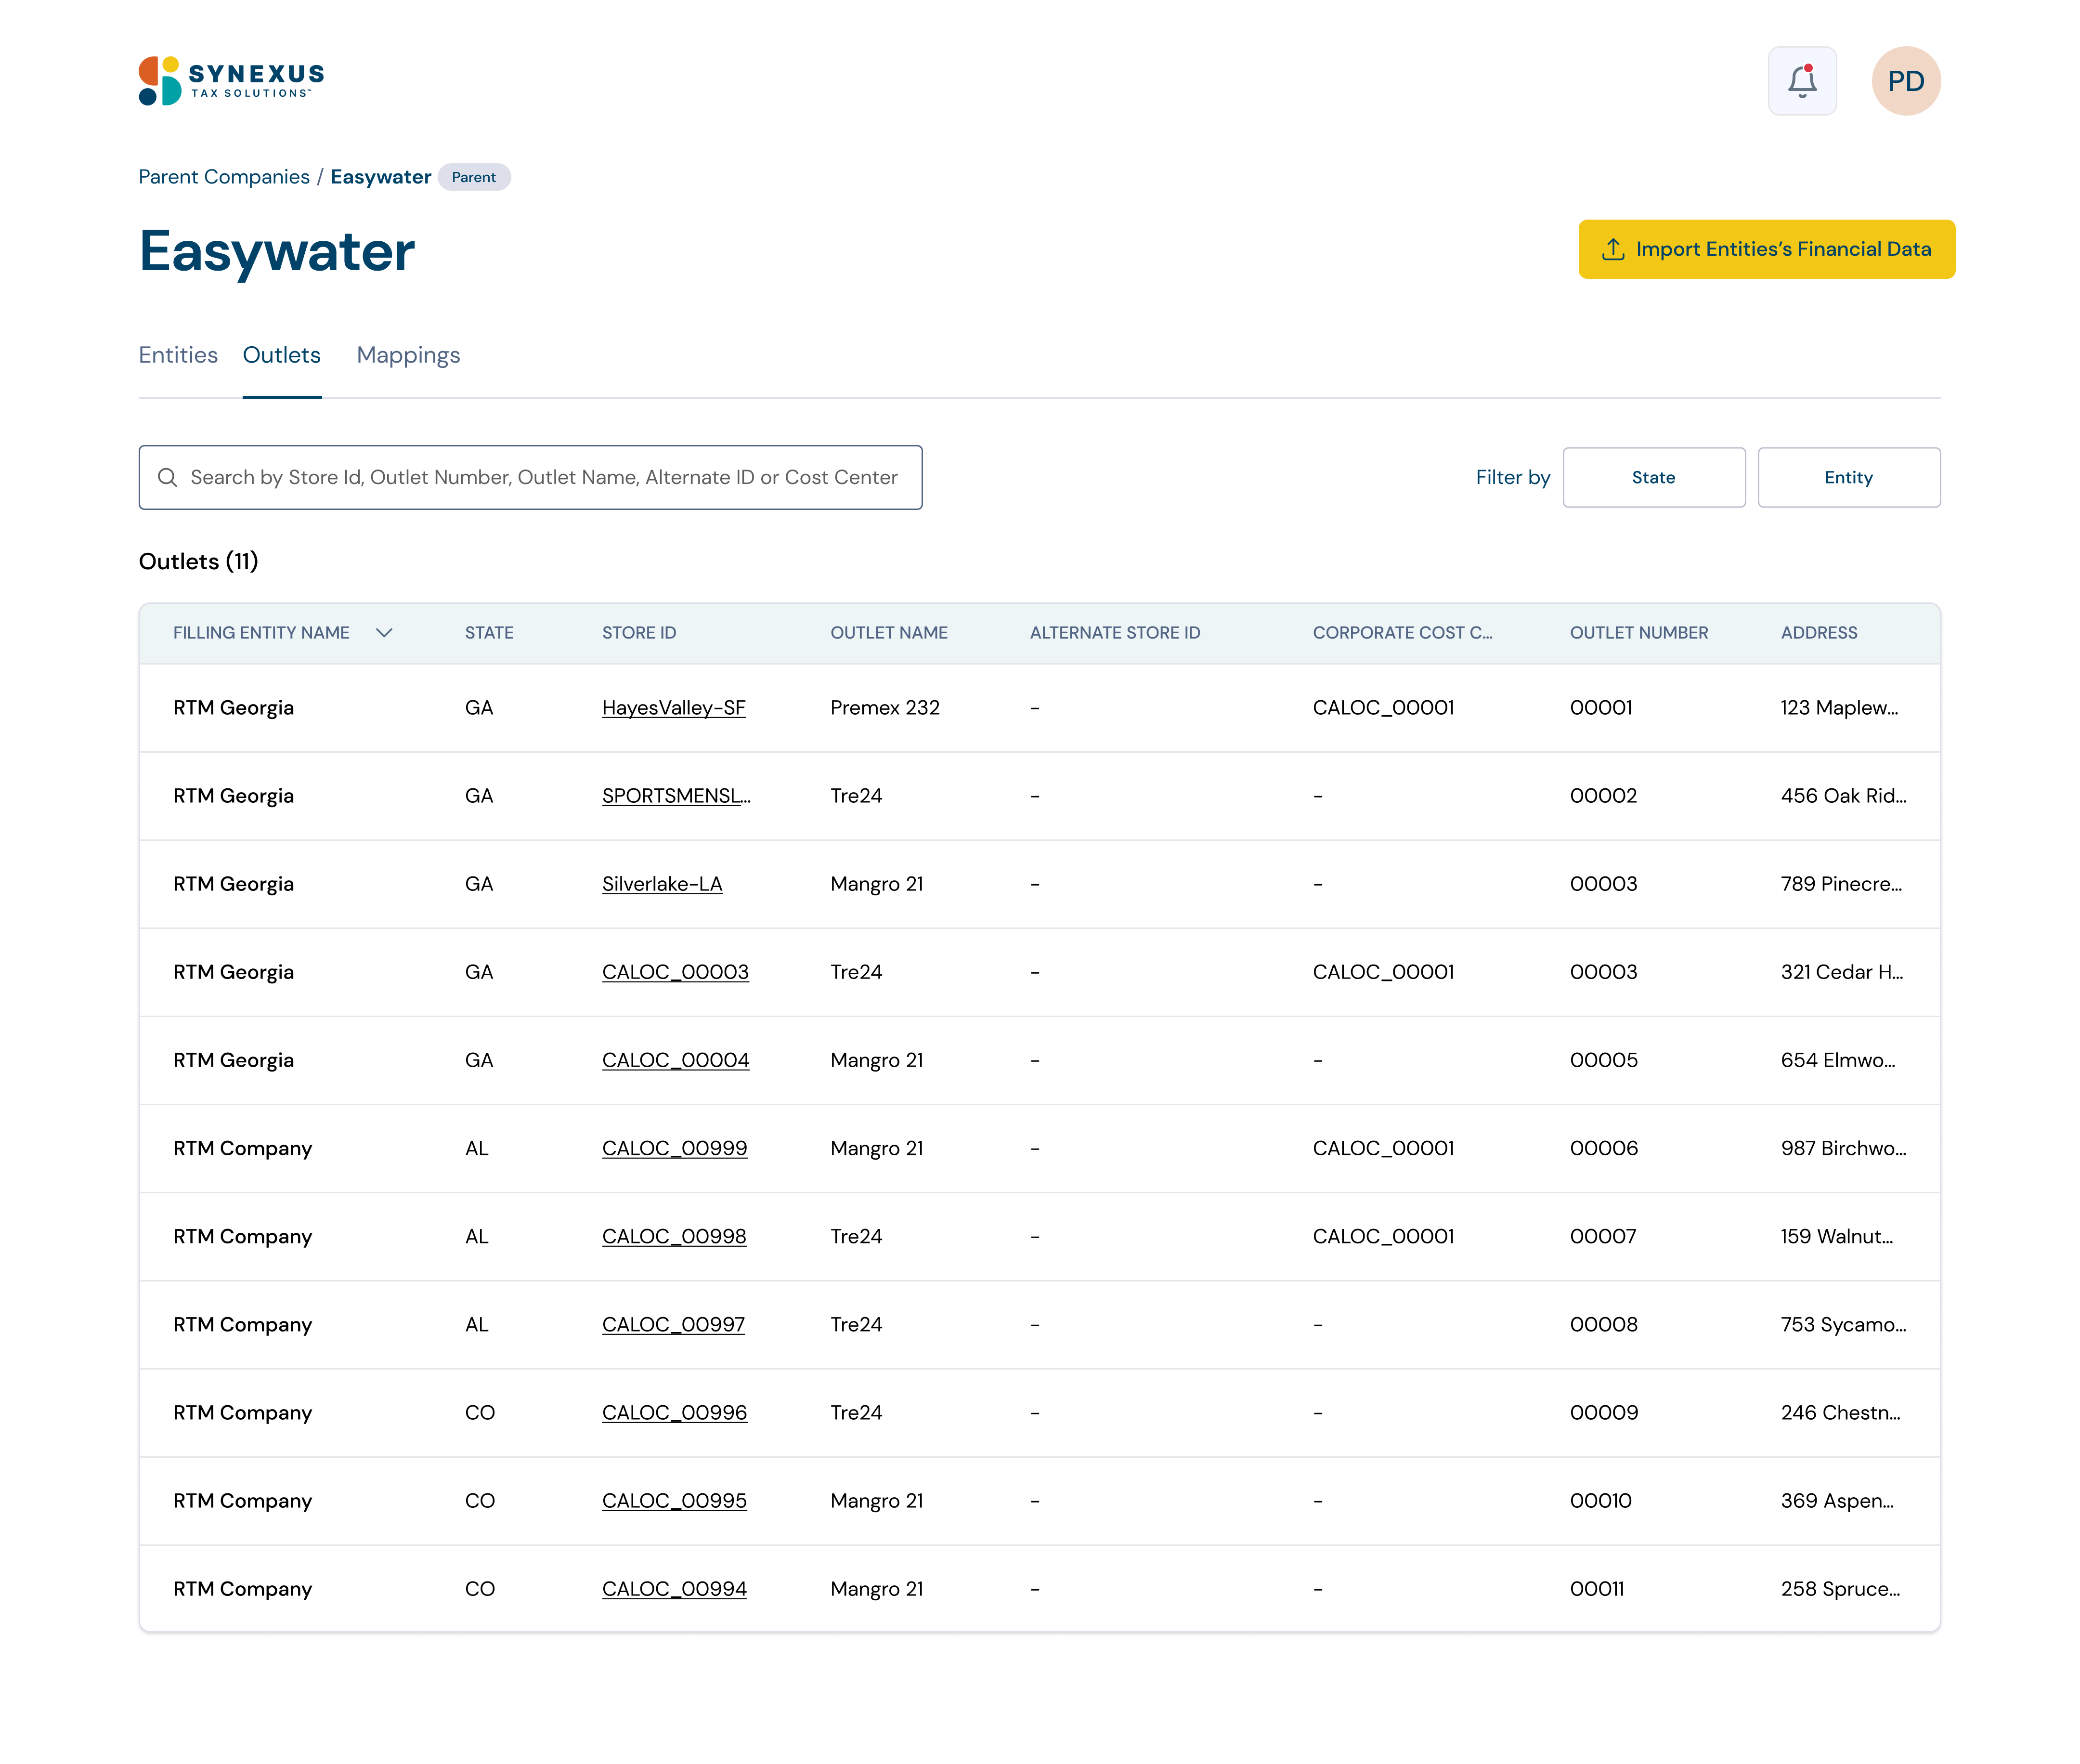
Task: Click the upload icon on Import button
Action: 1612,249
